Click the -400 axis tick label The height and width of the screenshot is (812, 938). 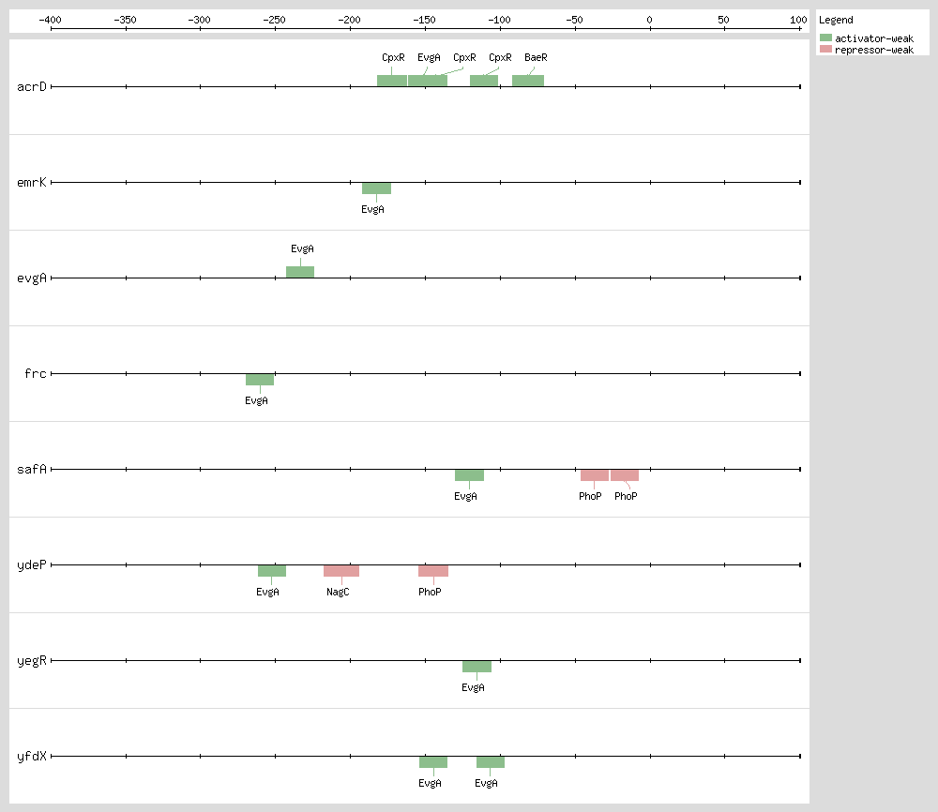[51, 20]
